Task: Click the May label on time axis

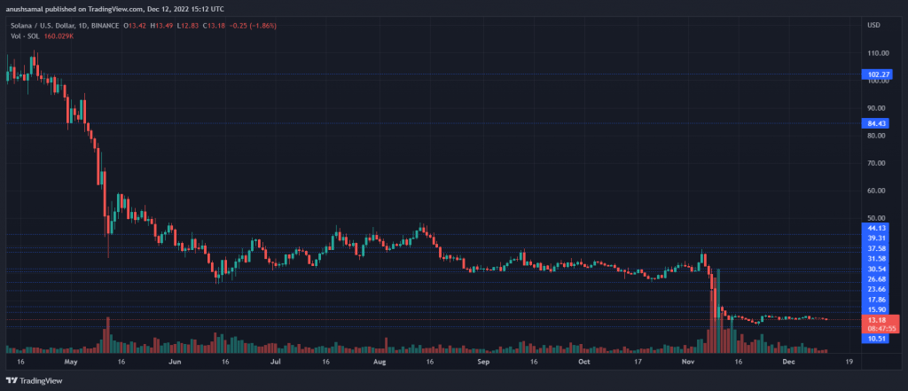Action: coord(72,362)
